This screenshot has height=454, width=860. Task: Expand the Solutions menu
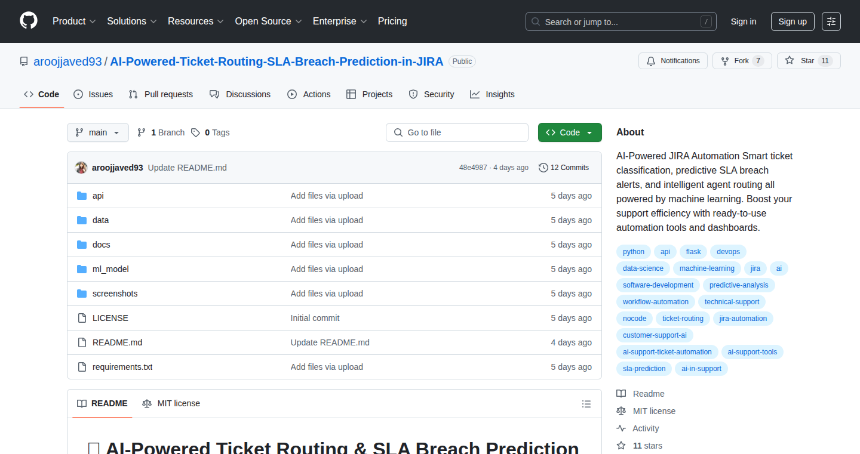tap(132, 21)
